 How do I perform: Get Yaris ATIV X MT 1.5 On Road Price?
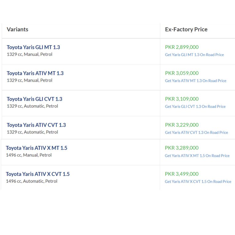click(197, 155)
